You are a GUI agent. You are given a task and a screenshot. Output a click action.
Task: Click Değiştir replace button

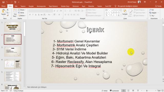[x=153, y=13]
